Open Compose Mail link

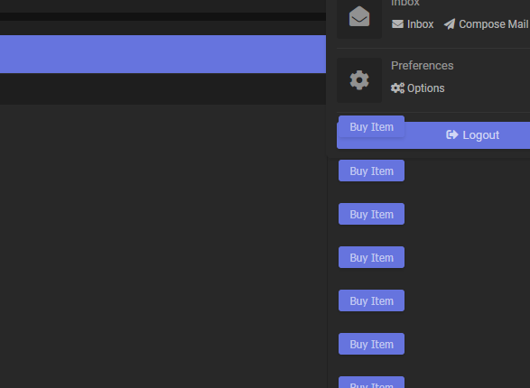tap(486, 24)
